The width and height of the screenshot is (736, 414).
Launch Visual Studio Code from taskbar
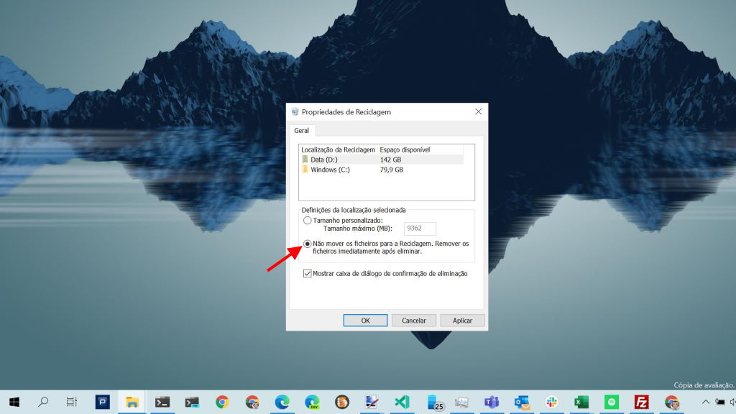point(401,402)
